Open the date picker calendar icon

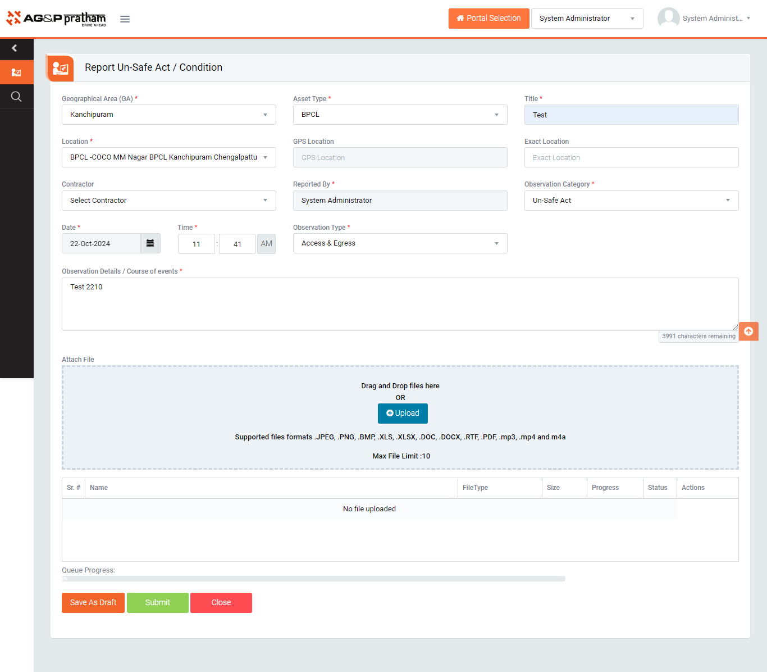click(x=150, y=243)
